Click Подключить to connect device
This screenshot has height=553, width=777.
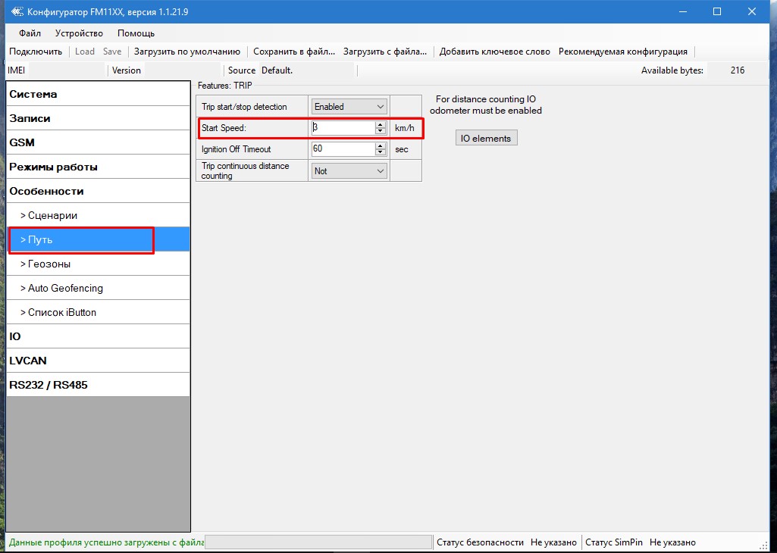coord(36,52)
